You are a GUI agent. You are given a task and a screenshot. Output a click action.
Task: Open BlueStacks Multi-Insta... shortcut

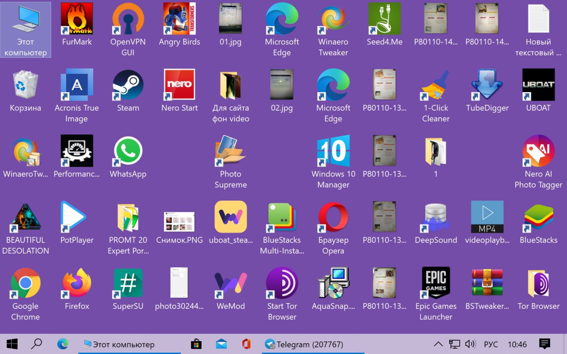coord(282,217)
